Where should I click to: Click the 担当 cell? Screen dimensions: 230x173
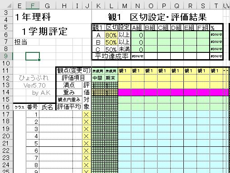click(x=21, y=42)
